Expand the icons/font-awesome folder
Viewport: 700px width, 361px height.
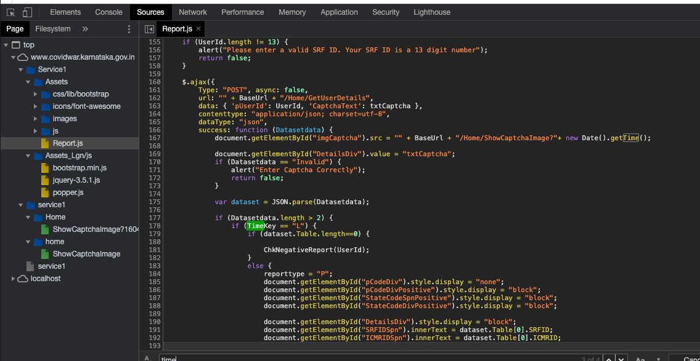(x=35, y=106)
